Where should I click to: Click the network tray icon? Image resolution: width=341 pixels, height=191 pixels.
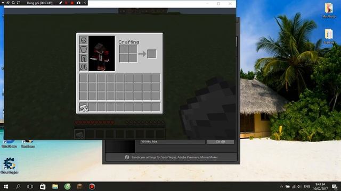coord(294,186)
